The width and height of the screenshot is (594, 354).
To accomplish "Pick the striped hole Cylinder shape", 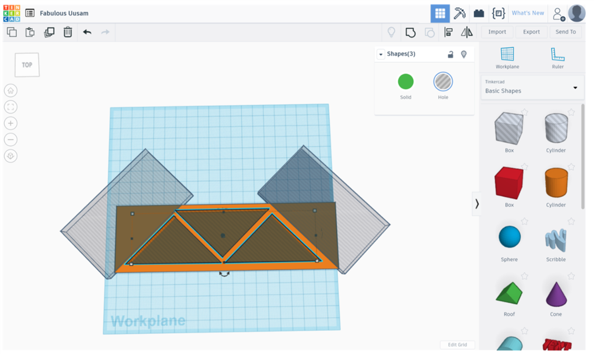I will (x=556, y=128).
